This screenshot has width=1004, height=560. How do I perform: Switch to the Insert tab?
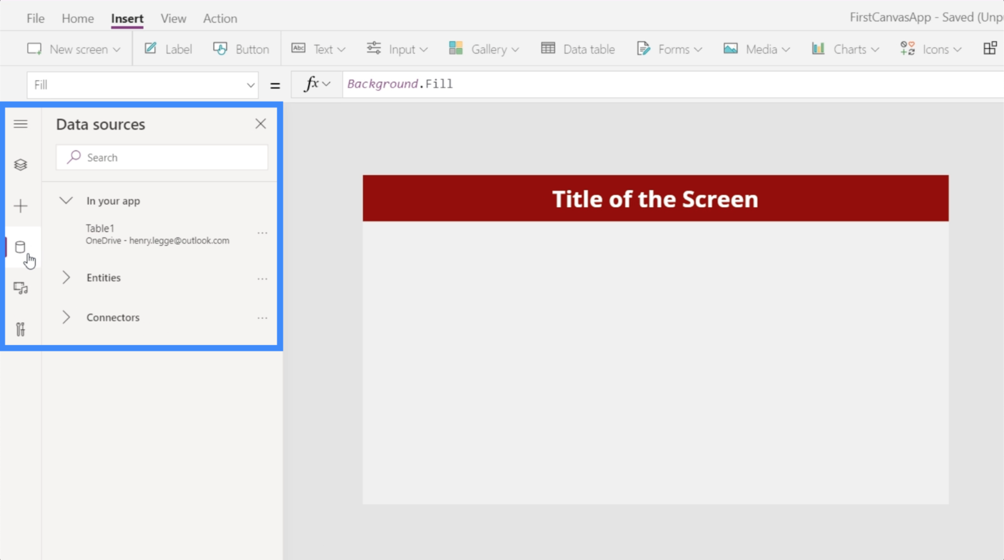[127, 19]
